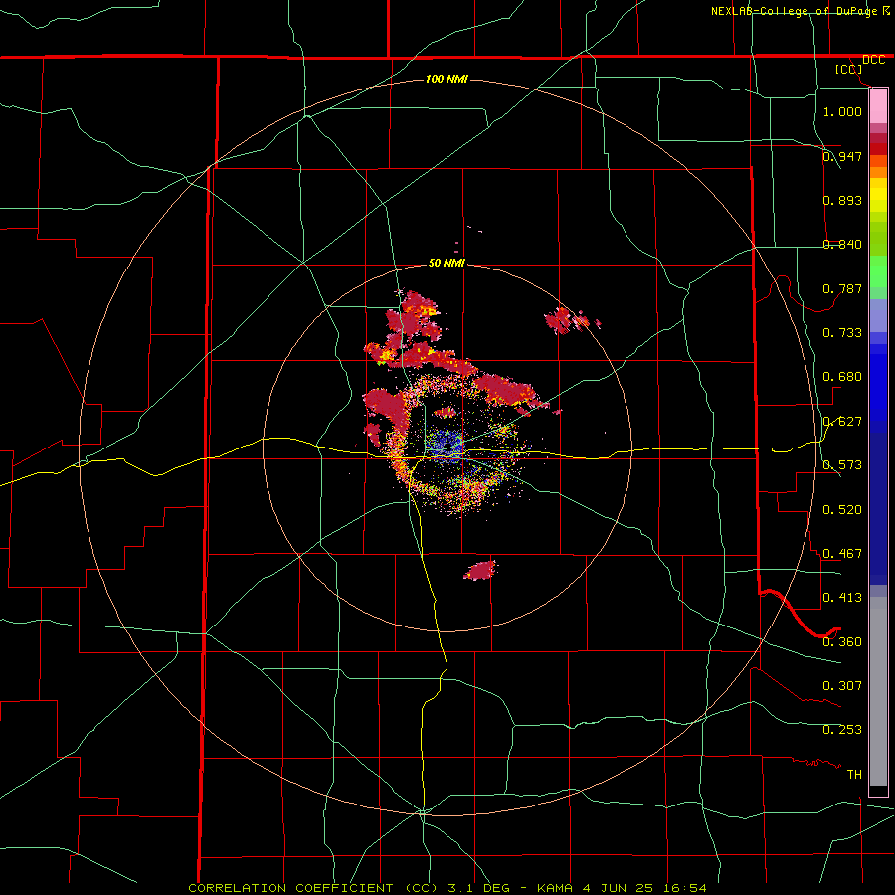Select the 0.893 value on the legend
The width and height of the screenshot is (895, 895).
[x=842, y=200]
